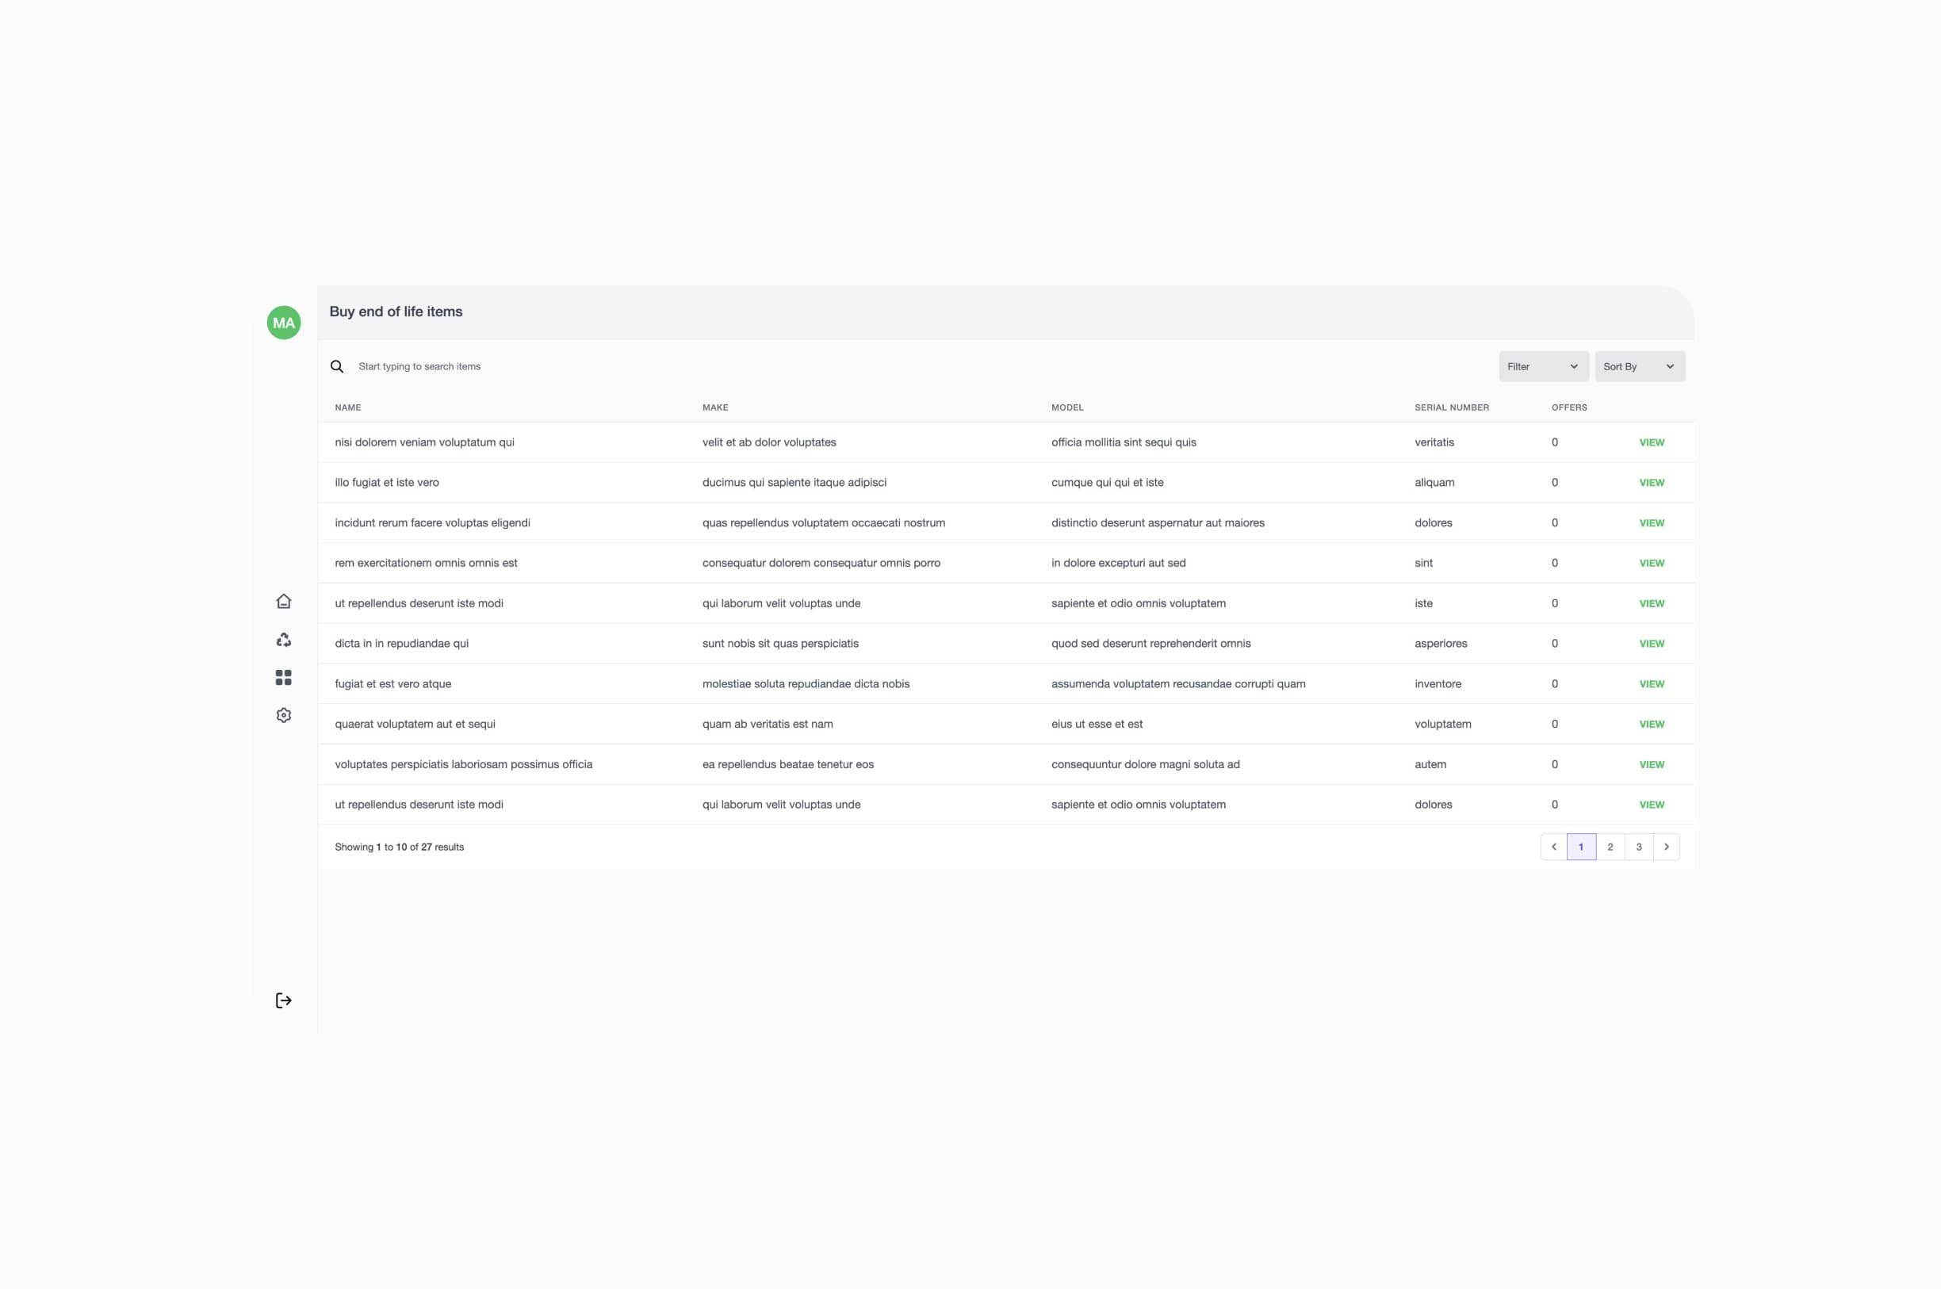Go to Home via house icon
1941x1289 pixels.
[x=284, y=602]
